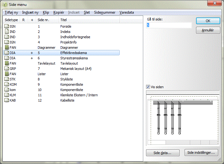Close the Side menu window
This screenshot has width=224, height=164.
tap(215, 3)
